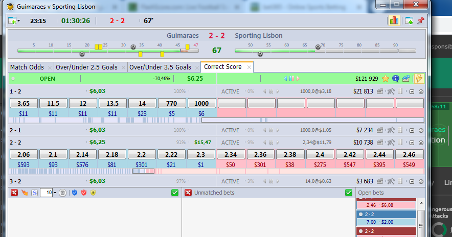452x237 pixels.
Task: Open the chart icon in the 2 - 1 row
Action: tap(379, 130)
